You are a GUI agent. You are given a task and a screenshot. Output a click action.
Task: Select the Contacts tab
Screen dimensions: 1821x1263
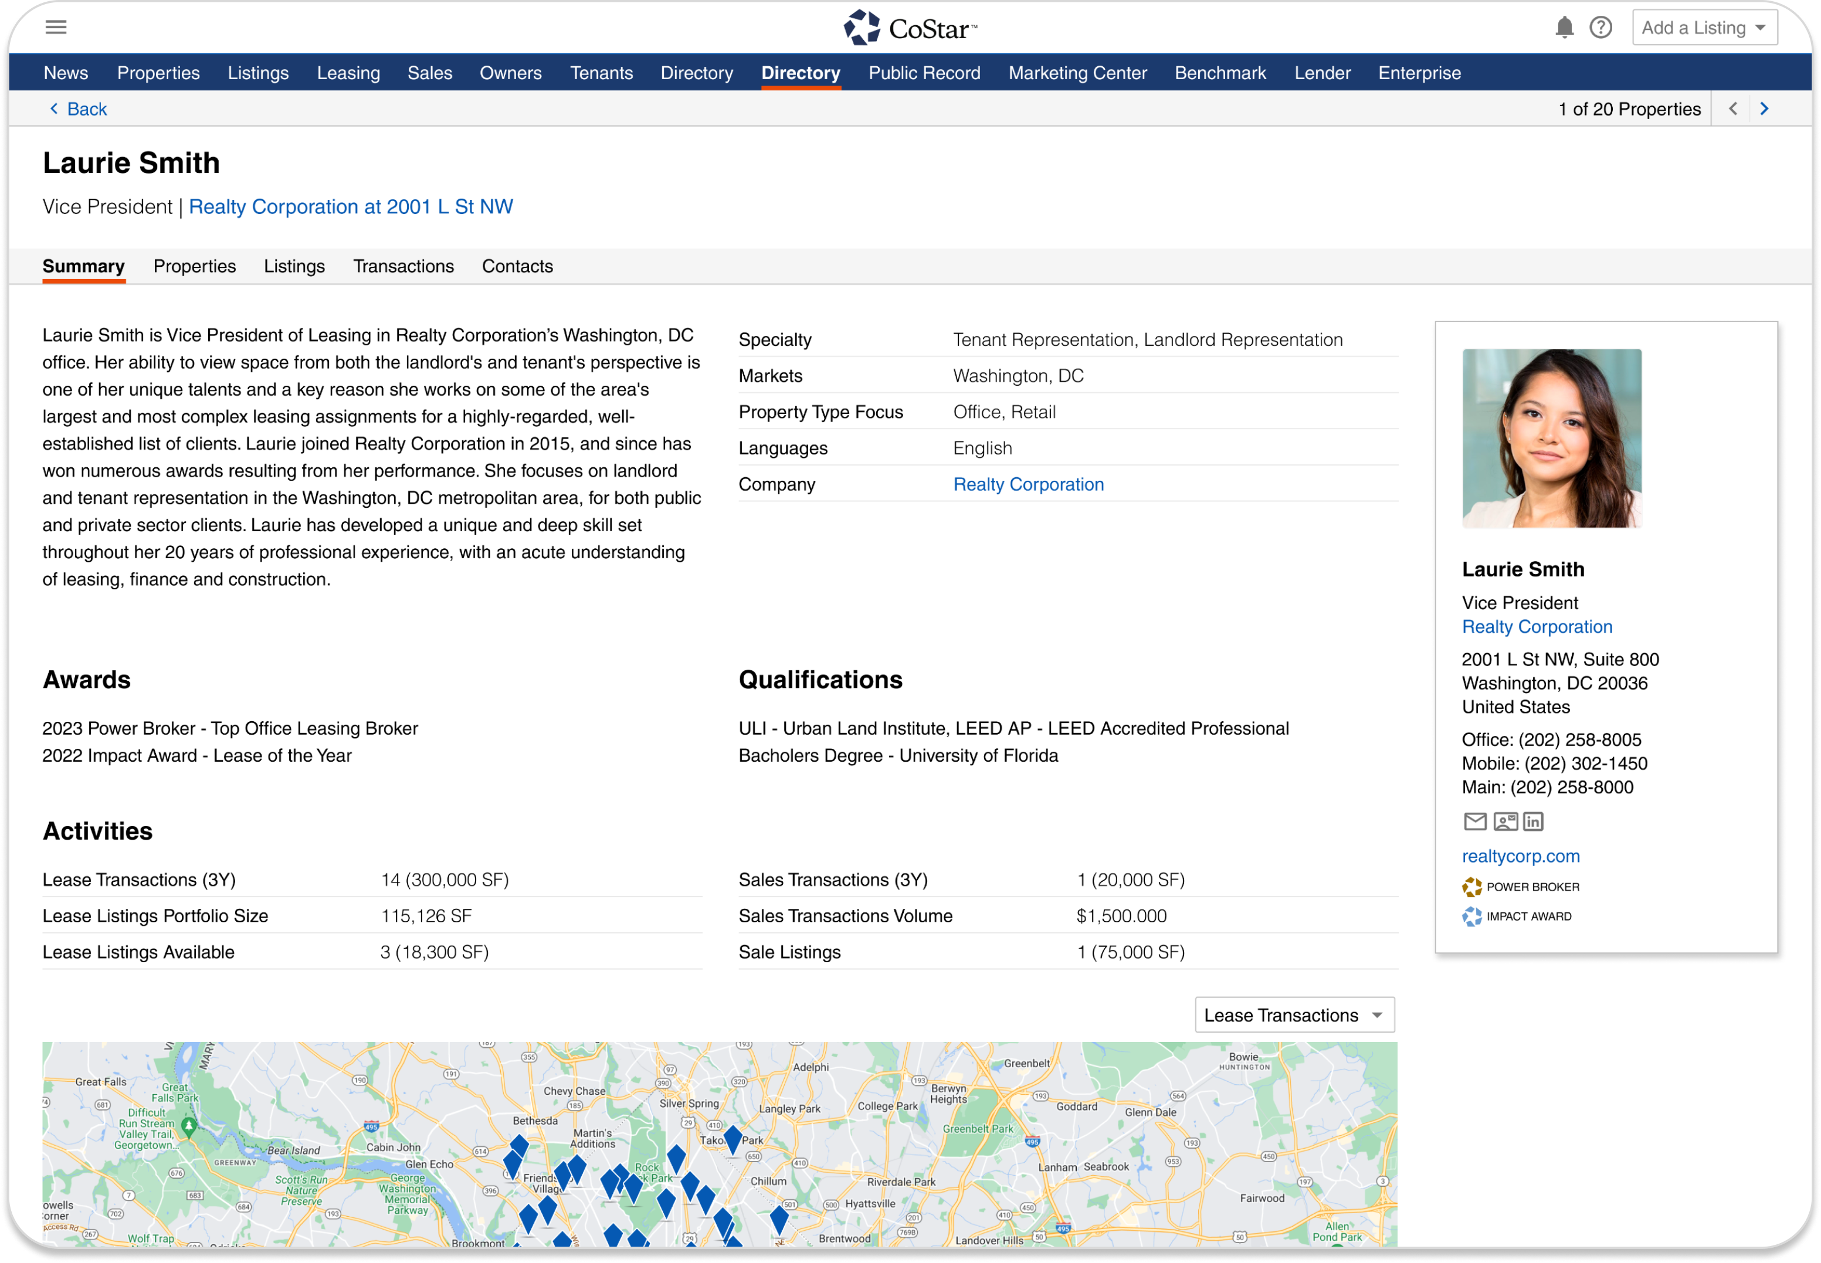(x=517, y=266)
